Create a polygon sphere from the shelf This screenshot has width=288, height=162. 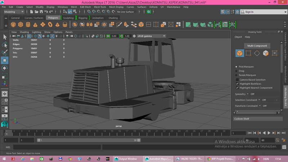pos(13,24)
